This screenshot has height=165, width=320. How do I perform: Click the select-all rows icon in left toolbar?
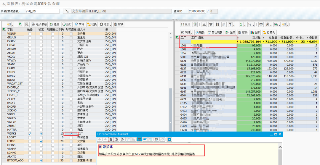pyautogui.click(x=20, y=25)
